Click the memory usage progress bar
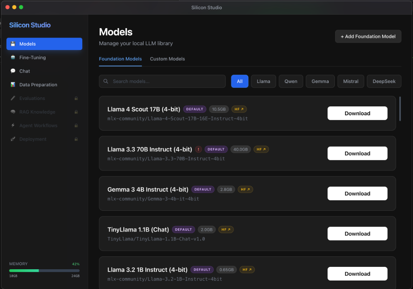The height and width of the screenshot is (289, 413). pyautogui.click(x=44, y=270)
